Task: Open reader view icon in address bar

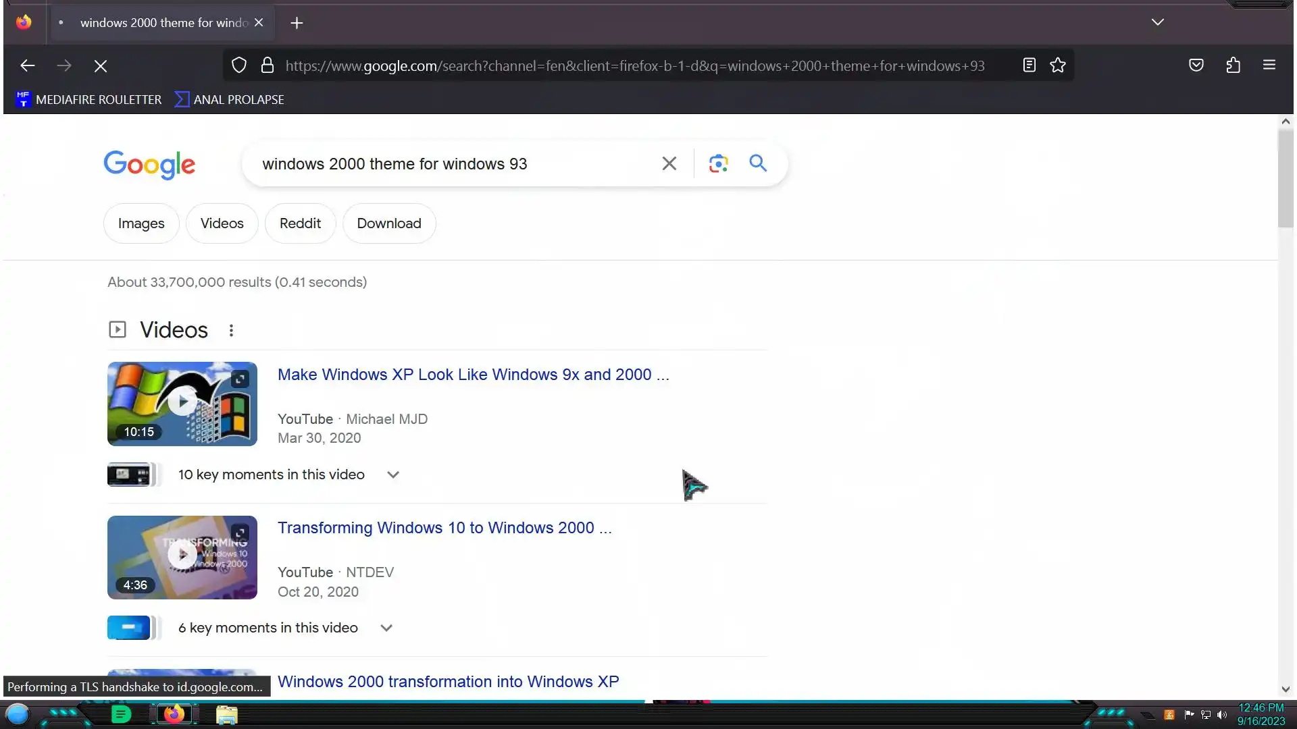Action: click(1029, 65)
